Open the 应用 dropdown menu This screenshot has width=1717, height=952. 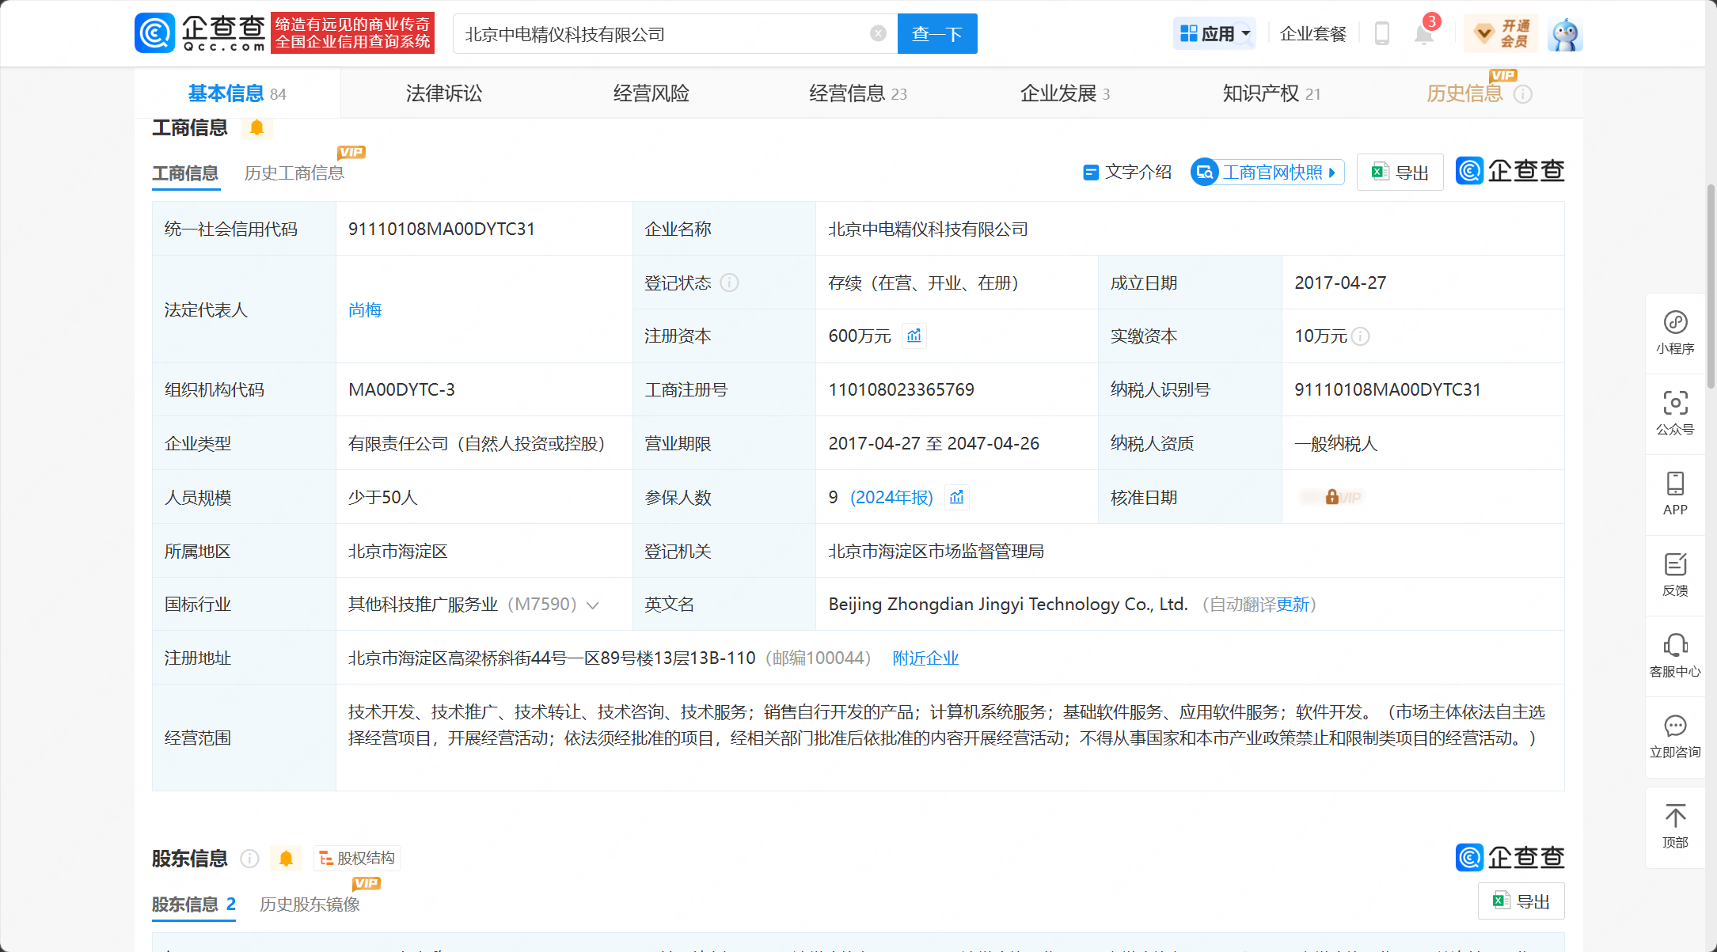(x=1214, y=34)
